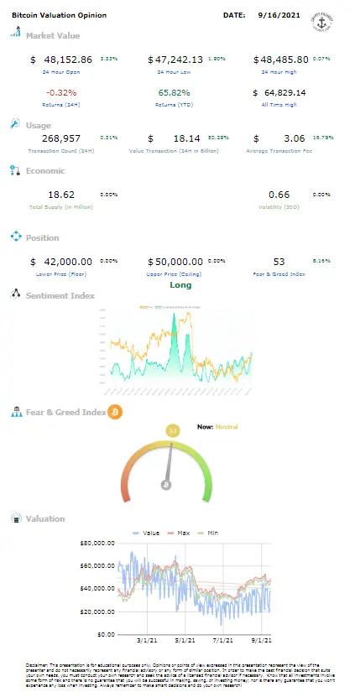Click the Disclaimer paragraph at the bottom
The height and width of the screenshot is (697, 360).
pos(180,676)
